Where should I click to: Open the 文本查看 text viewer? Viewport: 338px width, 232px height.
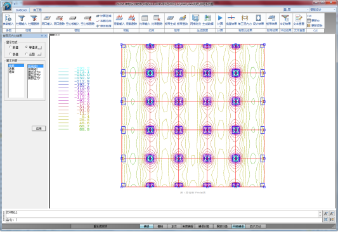coord(299,20)
